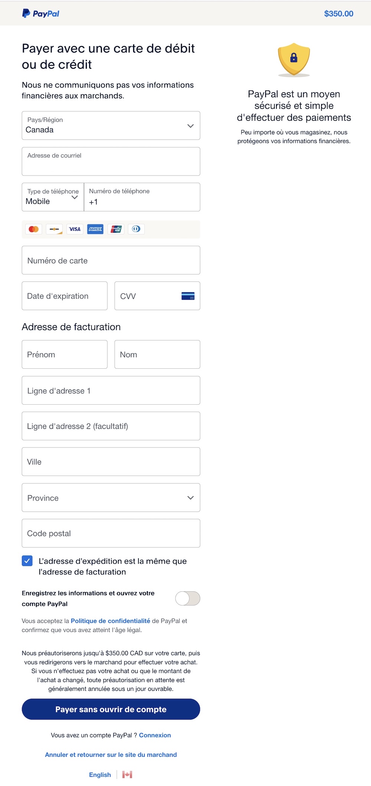Uncheck shipping address same as billing checkbox
Screen dimensions: 371x786
pyautogui.click(x=27, y=561)
